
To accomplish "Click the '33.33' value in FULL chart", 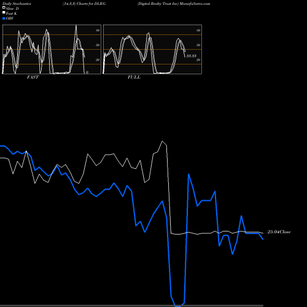I will pos(192,56).
